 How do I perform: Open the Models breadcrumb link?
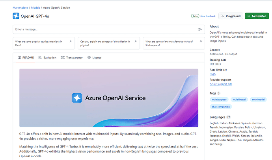click(x=35, y=7)
